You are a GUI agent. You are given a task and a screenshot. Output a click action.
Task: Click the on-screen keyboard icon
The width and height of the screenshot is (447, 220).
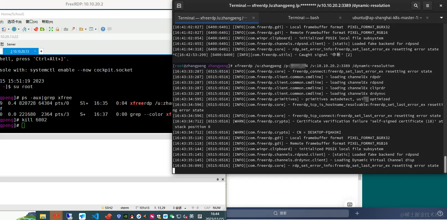(x=350, y=204)
